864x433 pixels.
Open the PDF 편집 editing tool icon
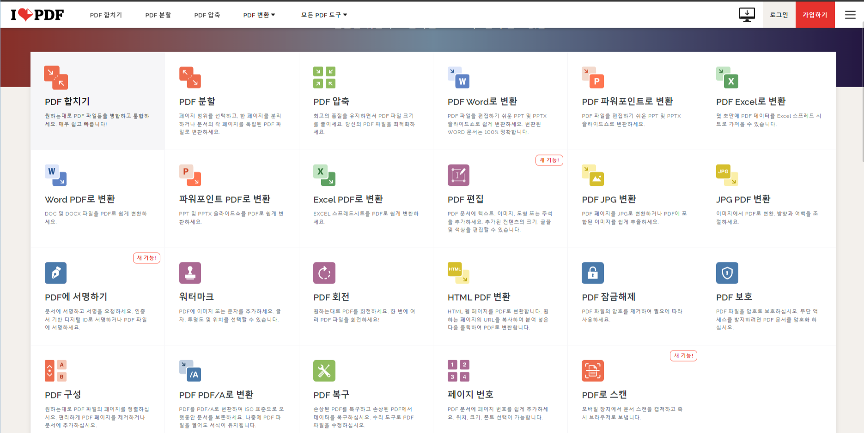[x=458, y=175]
